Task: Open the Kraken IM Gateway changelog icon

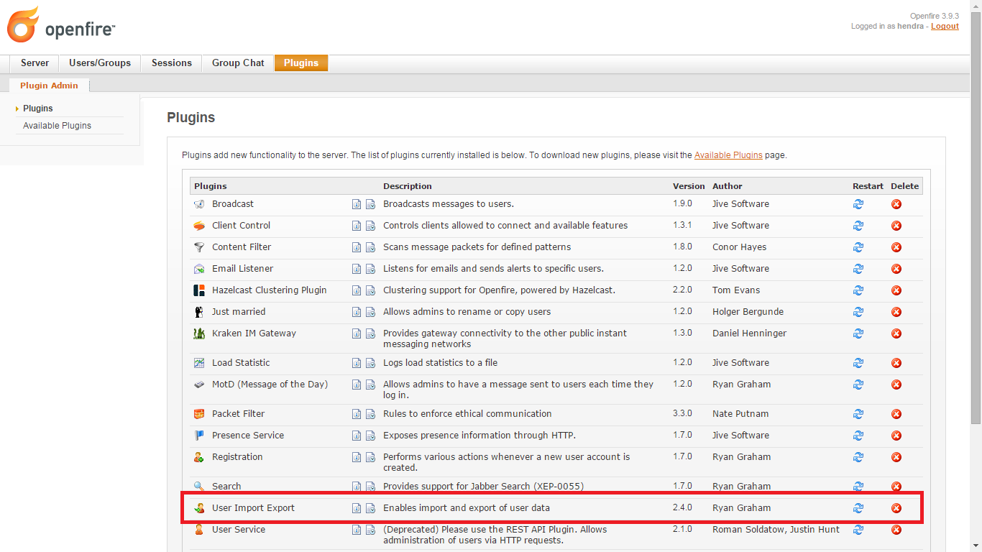Action: click(x=371, y=333)
